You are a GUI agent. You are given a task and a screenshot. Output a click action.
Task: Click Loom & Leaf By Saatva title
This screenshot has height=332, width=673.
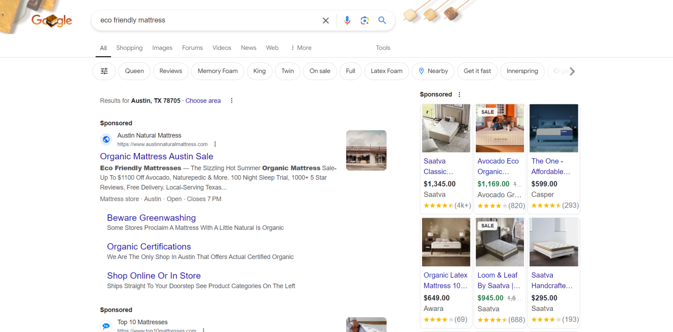coord(499,281)
